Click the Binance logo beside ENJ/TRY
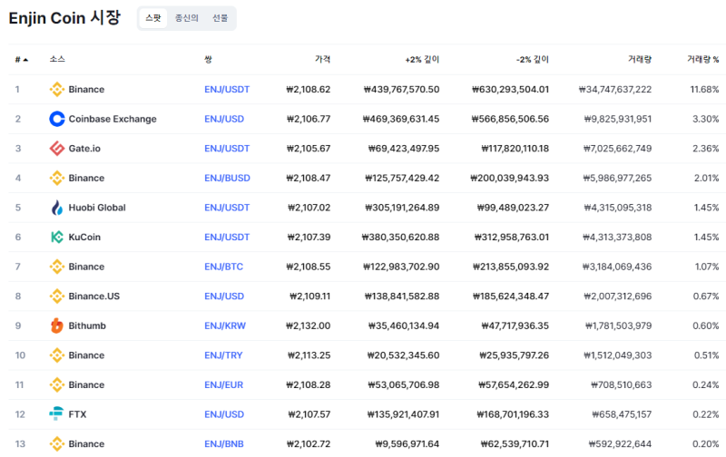 tap(57, 355)
